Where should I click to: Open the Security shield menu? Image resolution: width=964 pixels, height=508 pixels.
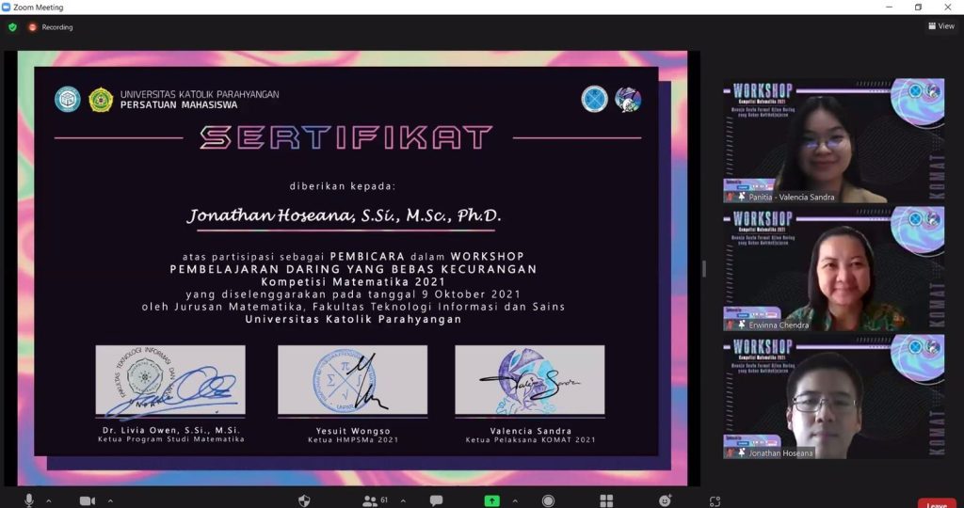304,500
